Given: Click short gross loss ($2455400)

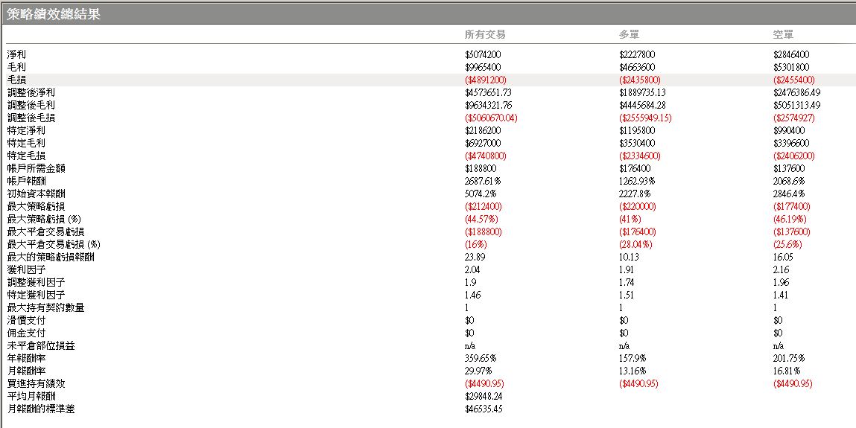Looking at the screenshot, I should click(x=794, y=80).
